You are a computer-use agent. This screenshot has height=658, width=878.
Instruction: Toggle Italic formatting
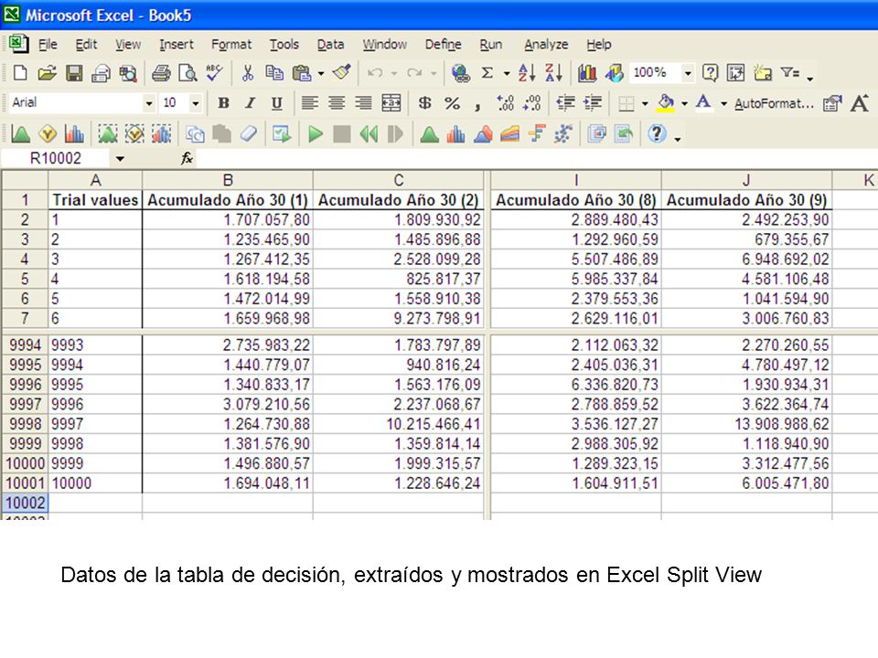(250, 103)
